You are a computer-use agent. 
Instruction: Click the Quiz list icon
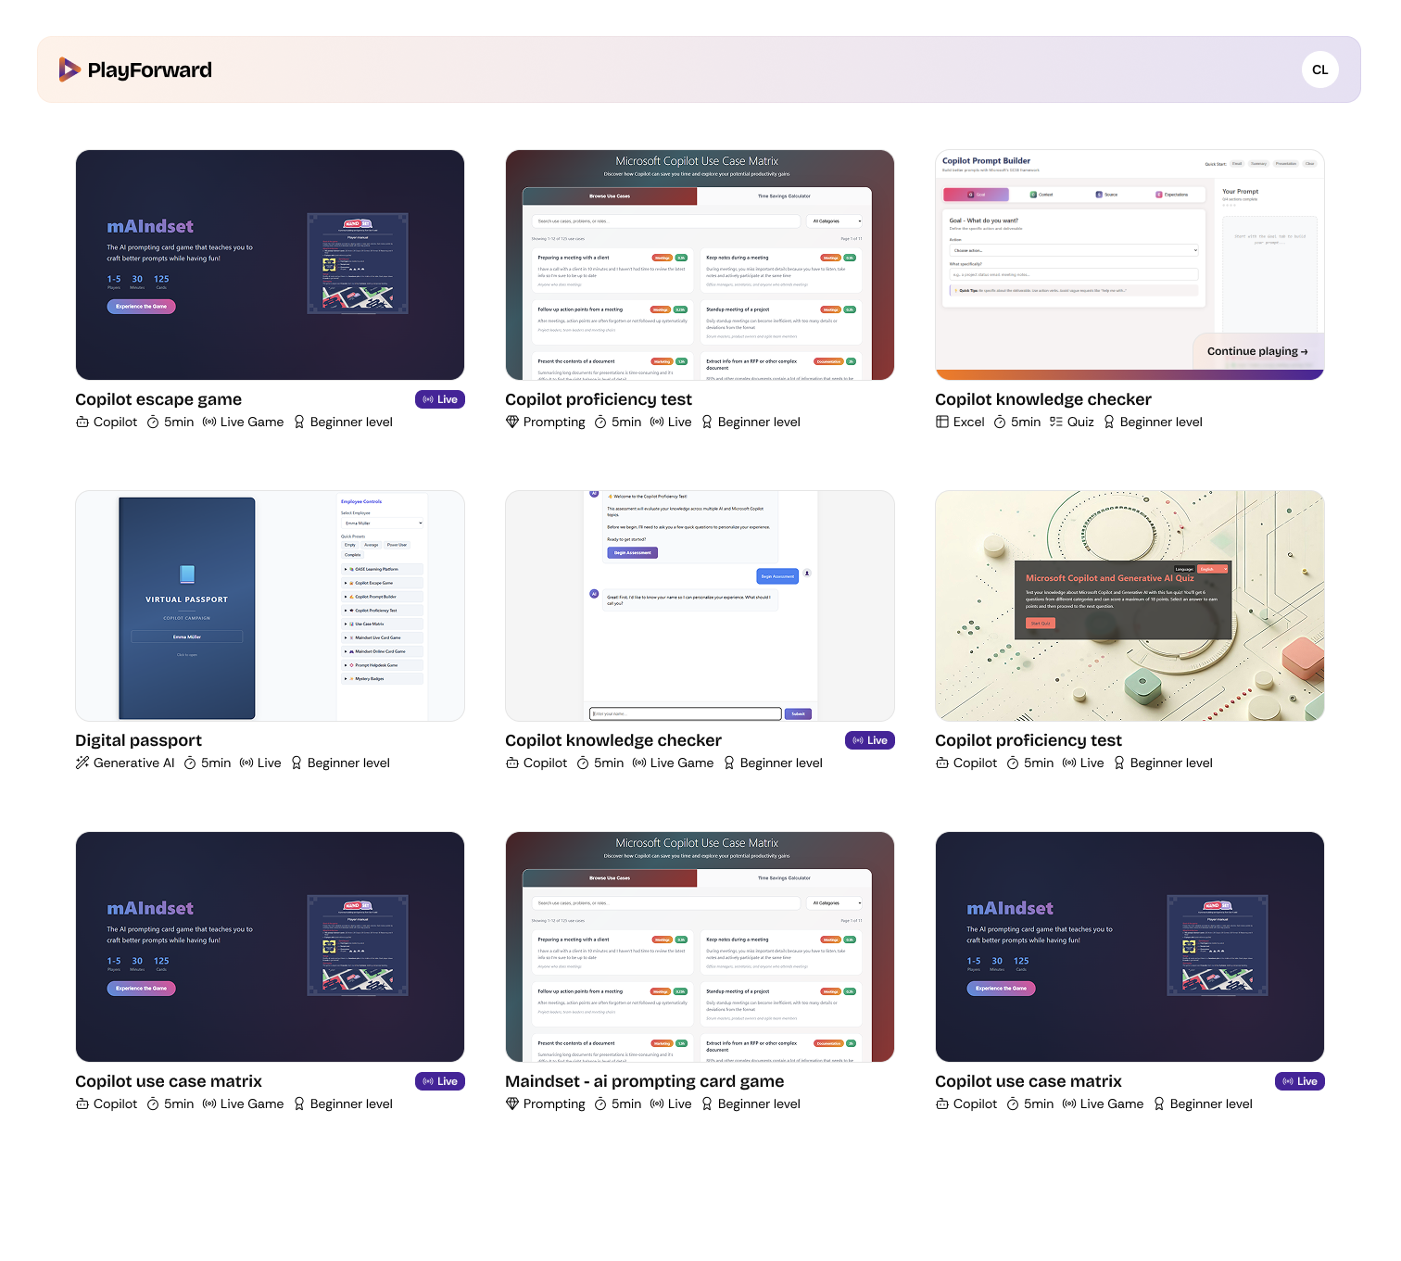click(1055, 422)
